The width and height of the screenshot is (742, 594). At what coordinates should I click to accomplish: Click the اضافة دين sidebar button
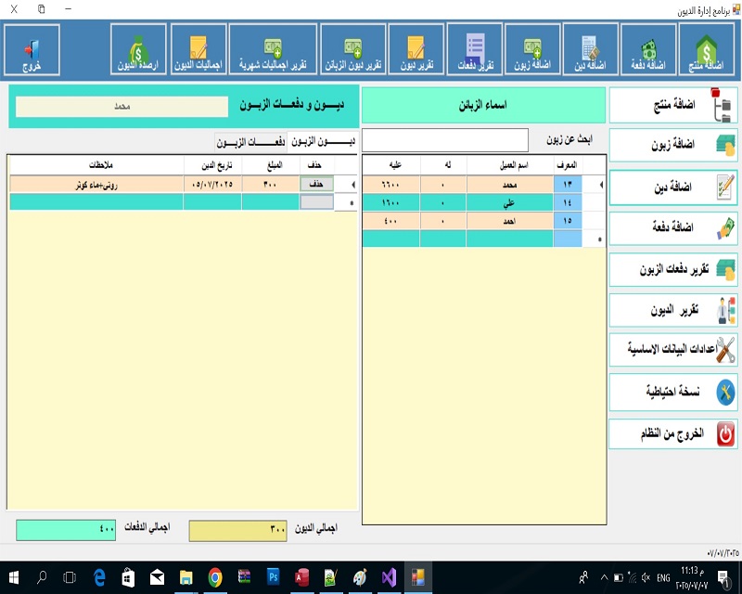pos(672,187)
